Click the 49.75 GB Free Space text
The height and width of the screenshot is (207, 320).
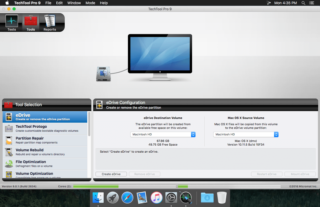[x=163, y=145]
